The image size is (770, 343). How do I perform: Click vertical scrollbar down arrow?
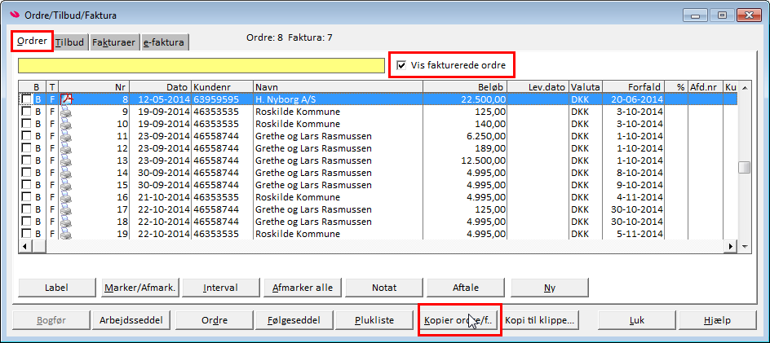click(745, 246)
